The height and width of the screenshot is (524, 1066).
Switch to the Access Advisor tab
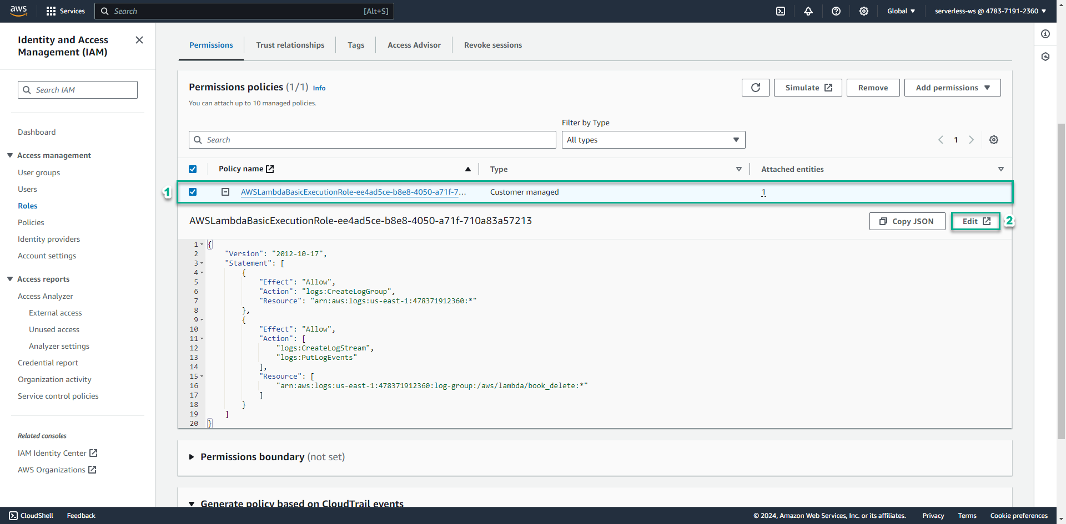coord(414,45)
